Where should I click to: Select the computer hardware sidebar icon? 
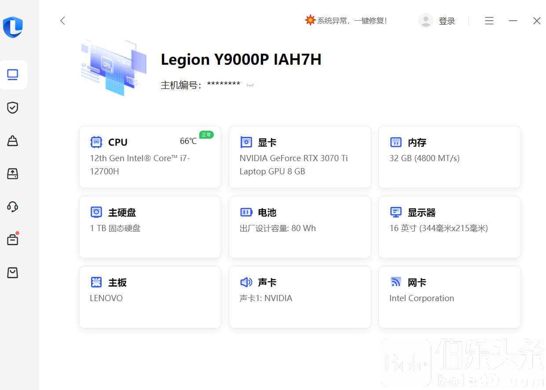tap(13, 75)
